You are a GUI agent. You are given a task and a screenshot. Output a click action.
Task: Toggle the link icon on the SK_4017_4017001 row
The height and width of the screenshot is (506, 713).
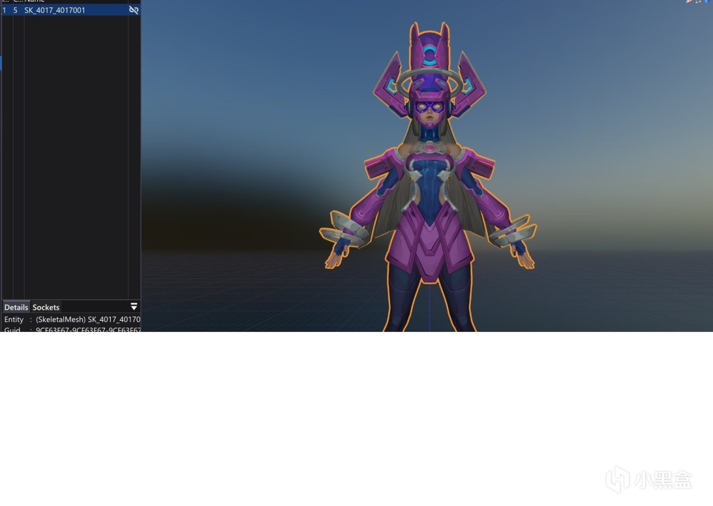click(x=134, y=10)
